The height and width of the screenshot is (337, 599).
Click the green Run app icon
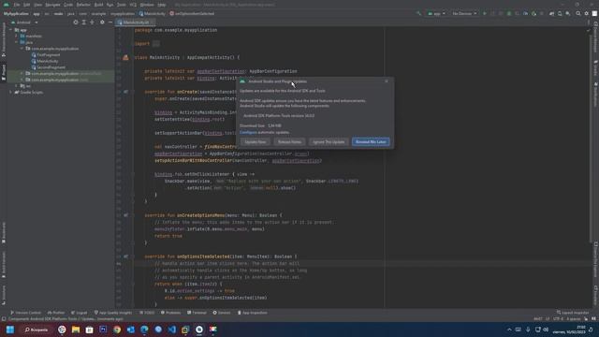(x=485, y=13)
